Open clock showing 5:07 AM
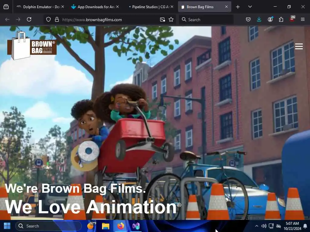This screenshot has width=310, height=232. (292, 226)
